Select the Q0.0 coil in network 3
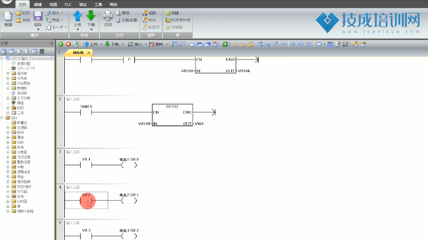This screenshot has width=428, height=240. click(129, 165)
